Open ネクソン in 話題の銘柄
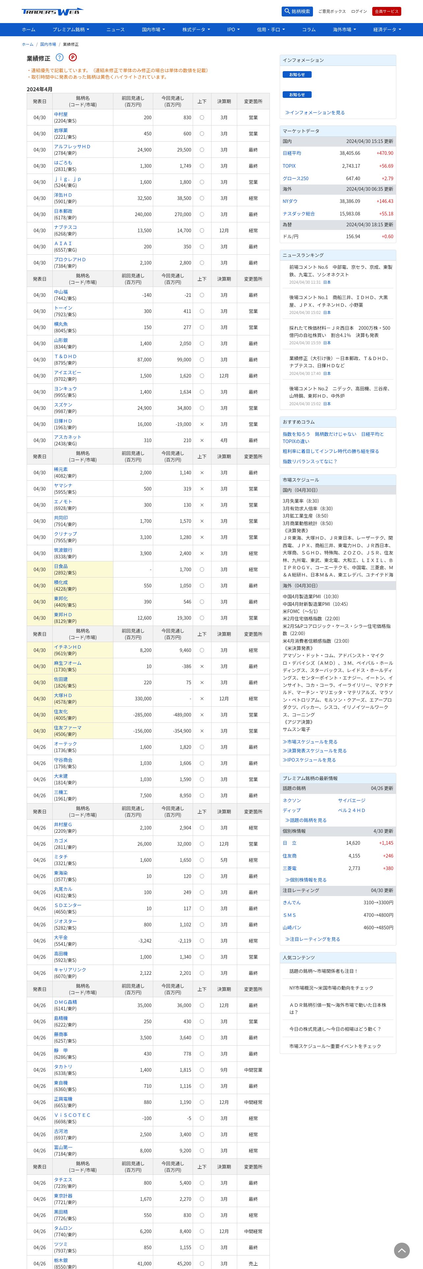The height and width of the screenshot is (1269, 423). click(x=292, y=801)
